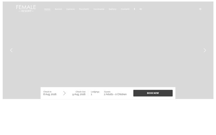Viewport: 216px width, 135px height.
Task: Open the Servizi menu item
Action: [x=58, y=9]
